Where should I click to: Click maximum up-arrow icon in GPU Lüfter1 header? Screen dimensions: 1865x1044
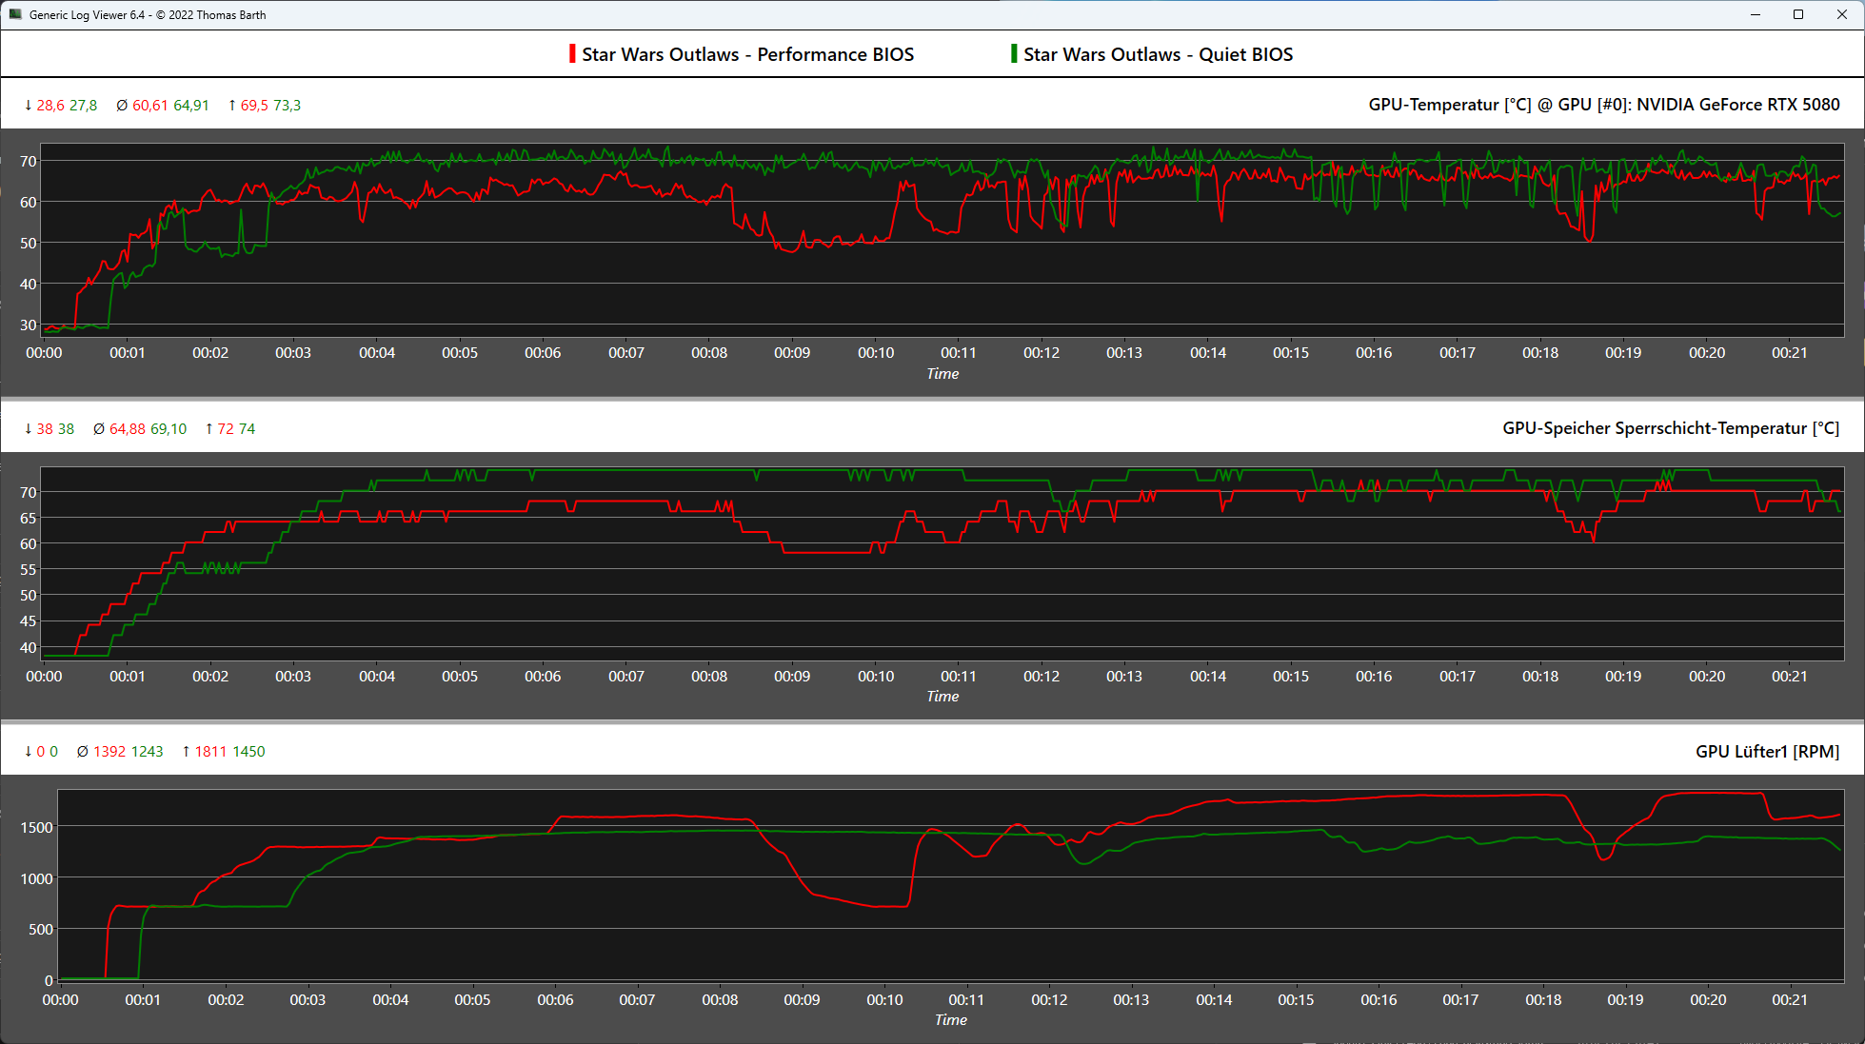click(187, 752)
